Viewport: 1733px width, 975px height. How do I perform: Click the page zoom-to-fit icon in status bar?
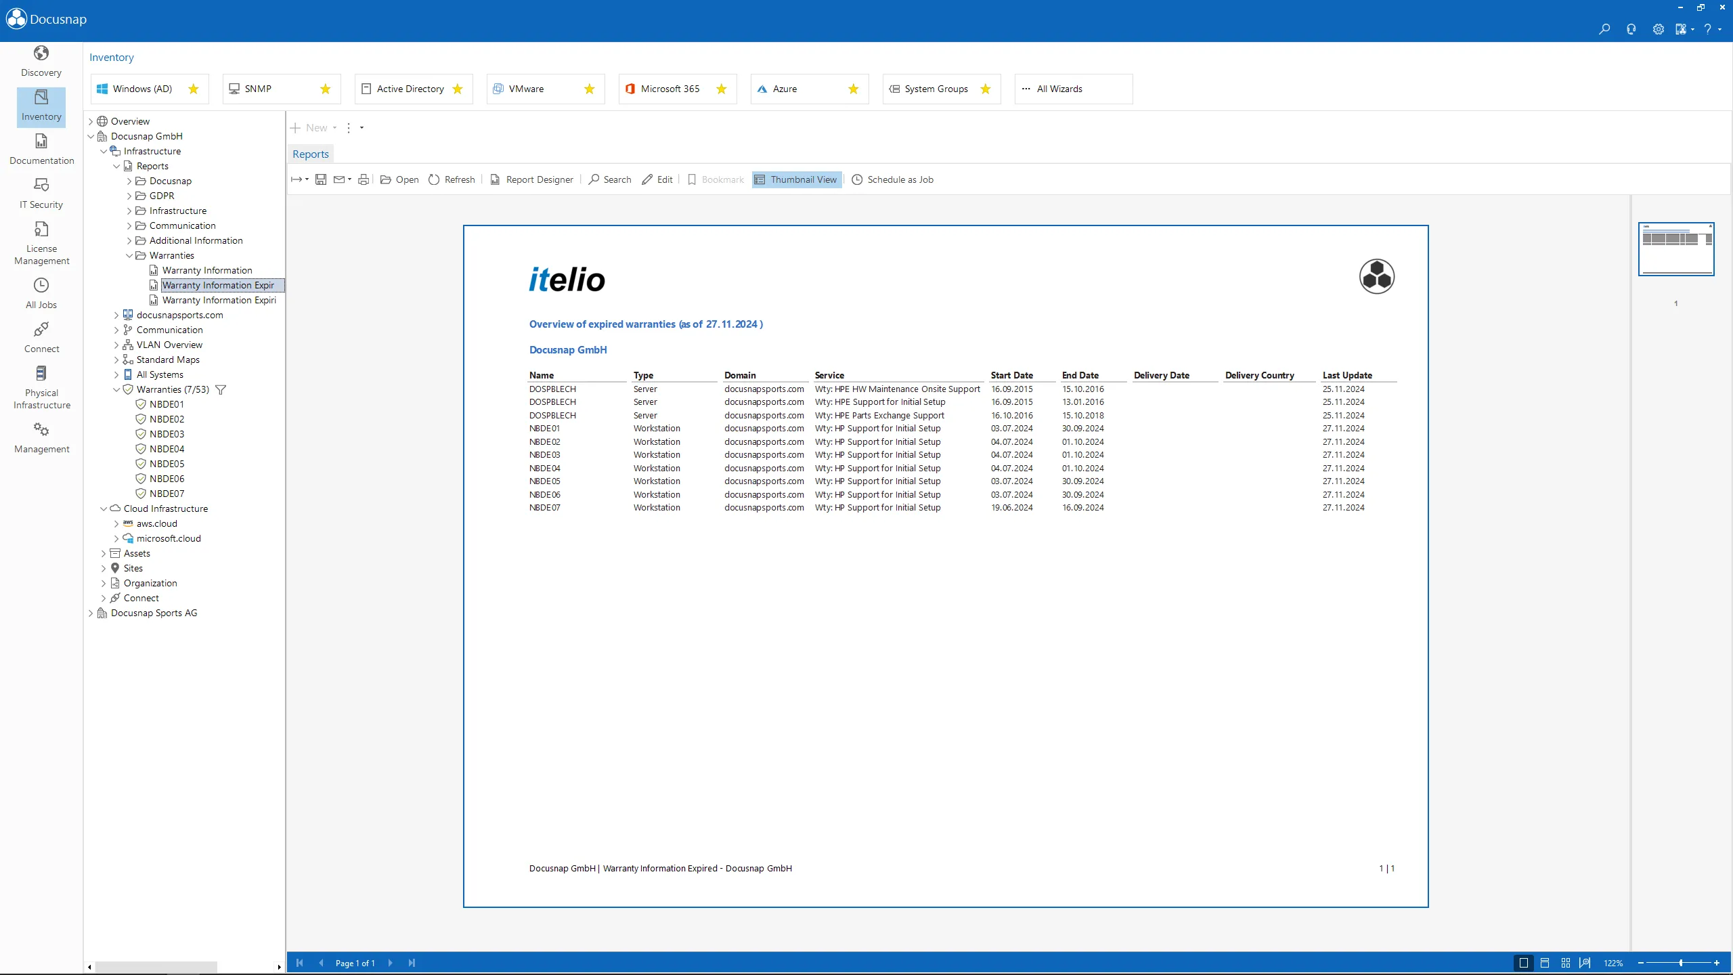click(x=1585, y=963)
